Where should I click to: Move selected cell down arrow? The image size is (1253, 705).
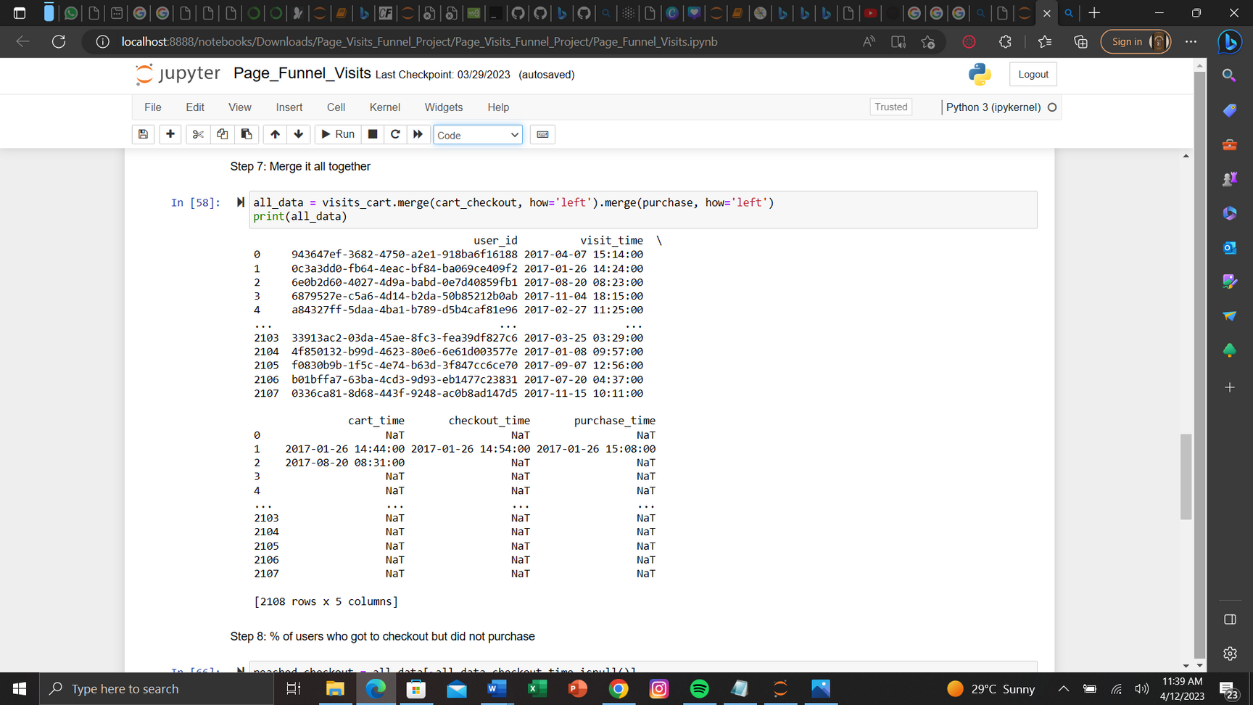(x=299, y=134)
